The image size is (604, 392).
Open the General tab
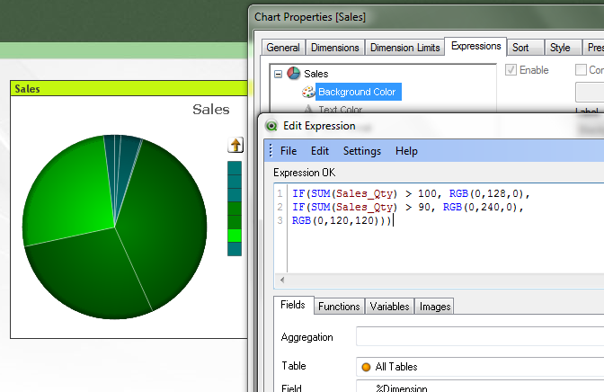coord(283,48)
